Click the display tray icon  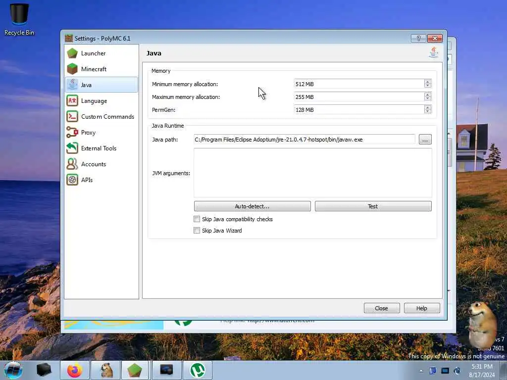tap(445, 371)
